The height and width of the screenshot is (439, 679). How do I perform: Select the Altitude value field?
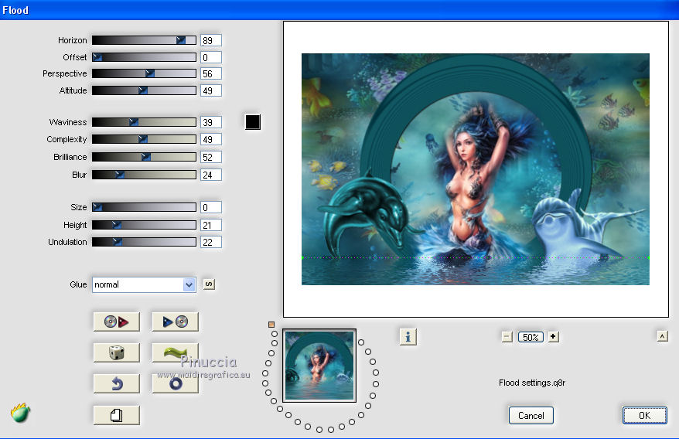pos(211,90)
